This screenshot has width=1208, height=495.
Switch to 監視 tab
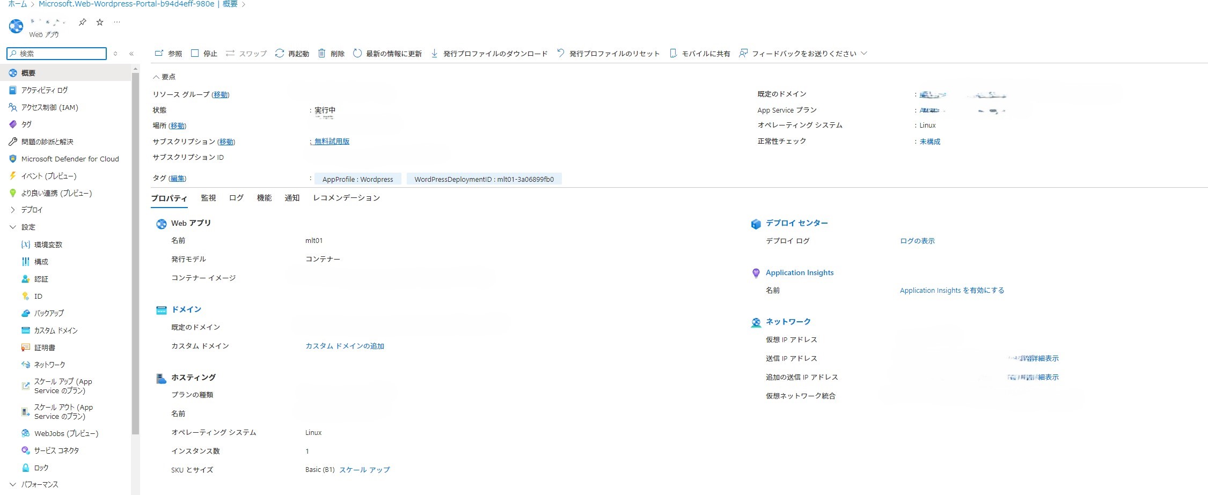tap(208, 198)
